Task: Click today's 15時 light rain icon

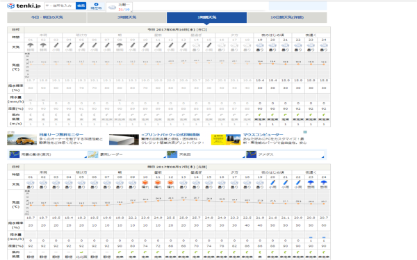Action: point(209,45)
